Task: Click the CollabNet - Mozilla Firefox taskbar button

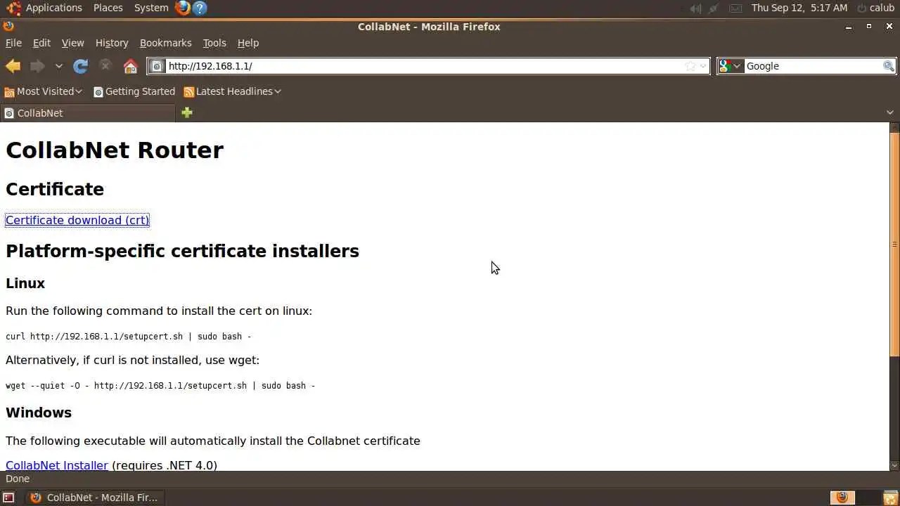Action: point(94,498)
